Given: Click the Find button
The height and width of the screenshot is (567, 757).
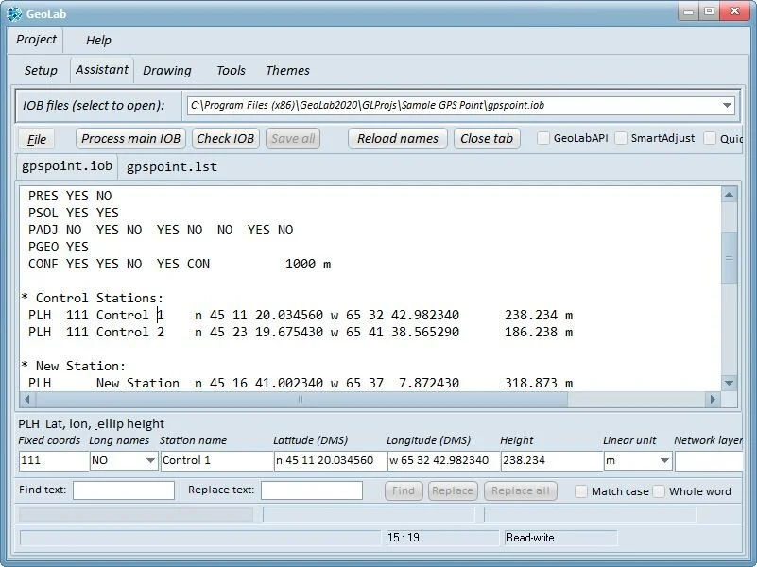Looking at the screenshot, I should coord(404,490).
